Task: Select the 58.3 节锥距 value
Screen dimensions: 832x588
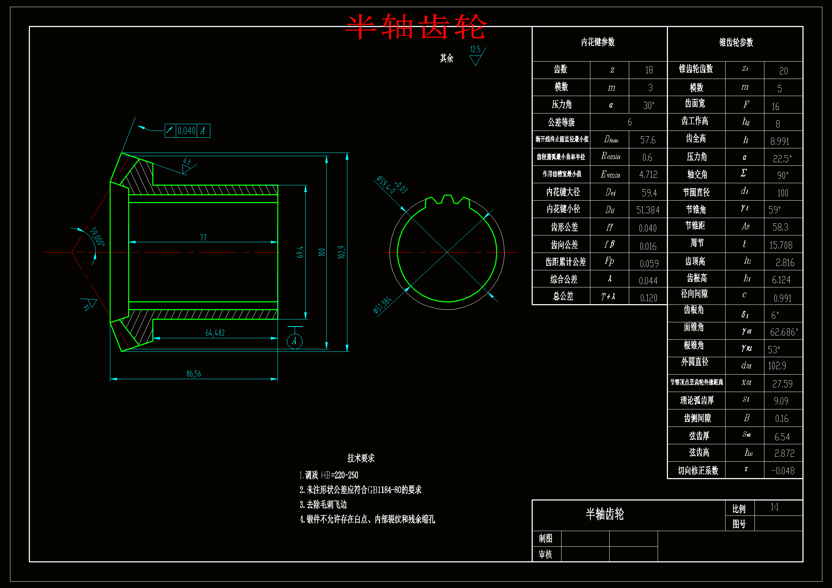Action: pyautogui.click(x=780, y=227)
